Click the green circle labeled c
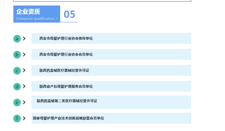 pyautogui.click(x=17, y=71)
